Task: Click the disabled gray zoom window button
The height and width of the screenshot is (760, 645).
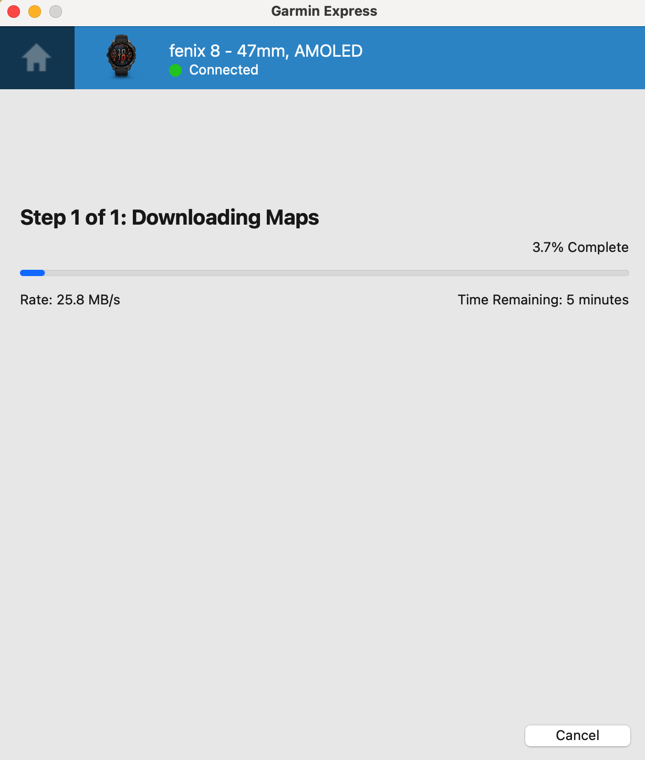Action: click(56, 11)
